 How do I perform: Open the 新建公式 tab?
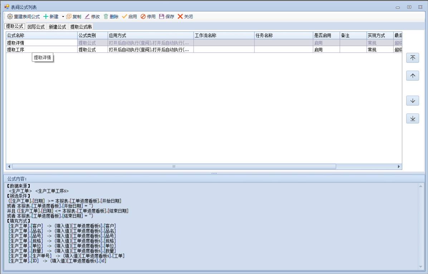[57, 27]
